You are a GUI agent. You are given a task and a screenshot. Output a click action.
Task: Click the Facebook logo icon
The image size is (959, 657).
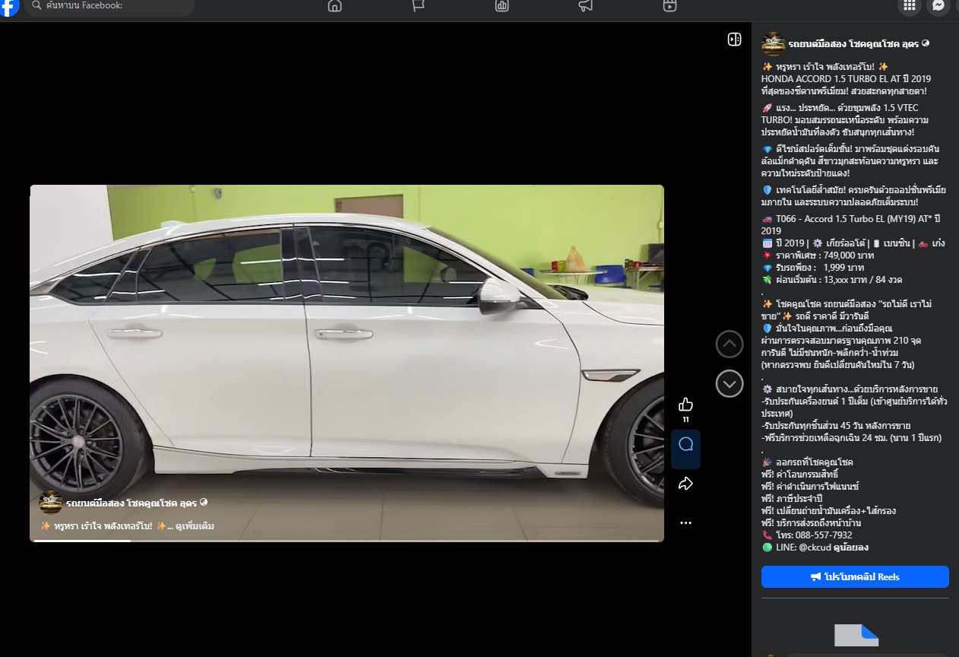9,7
